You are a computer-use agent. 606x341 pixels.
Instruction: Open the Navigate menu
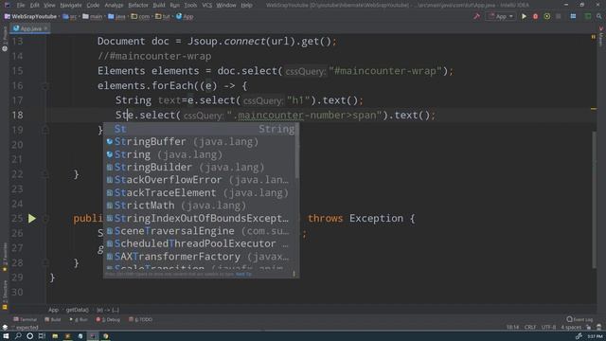[71, 6]
